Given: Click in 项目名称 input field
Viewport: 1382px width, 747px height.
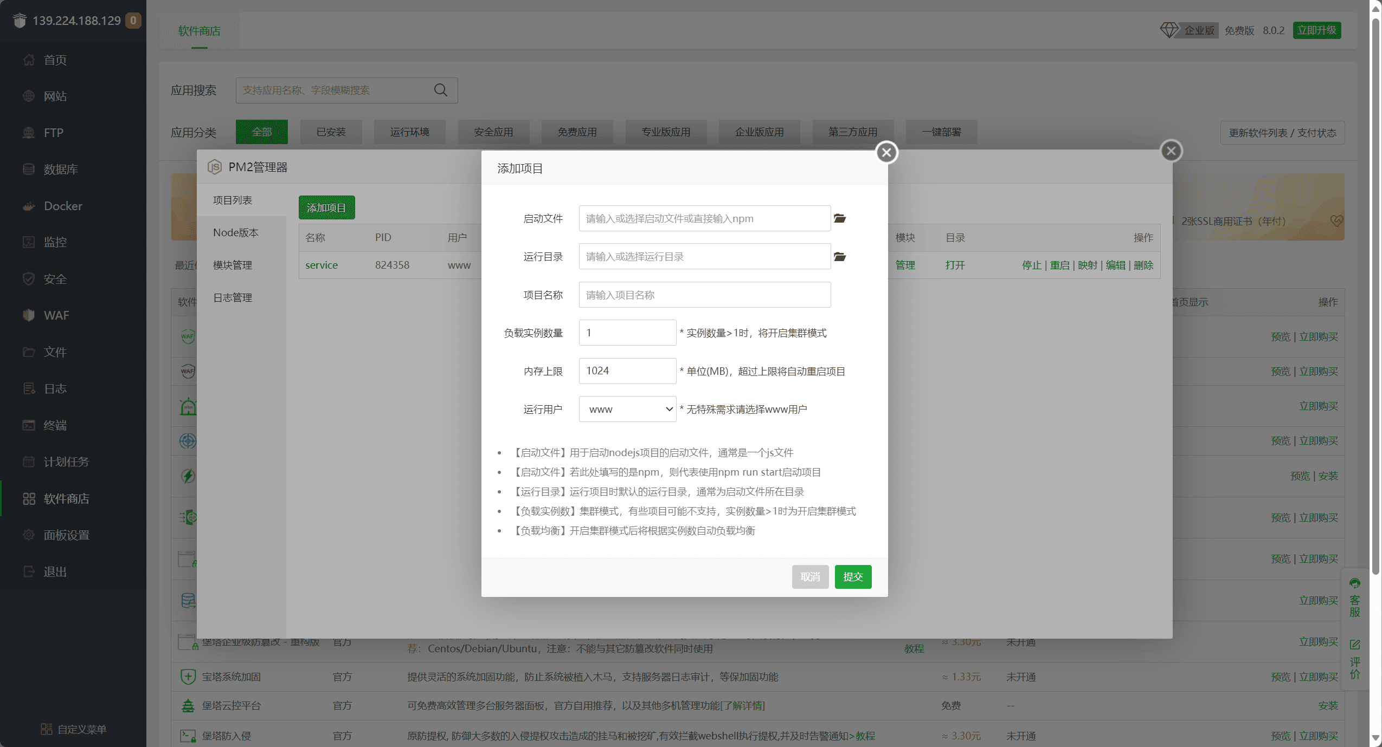Looking at the screenshot, I should click(704, 295).
